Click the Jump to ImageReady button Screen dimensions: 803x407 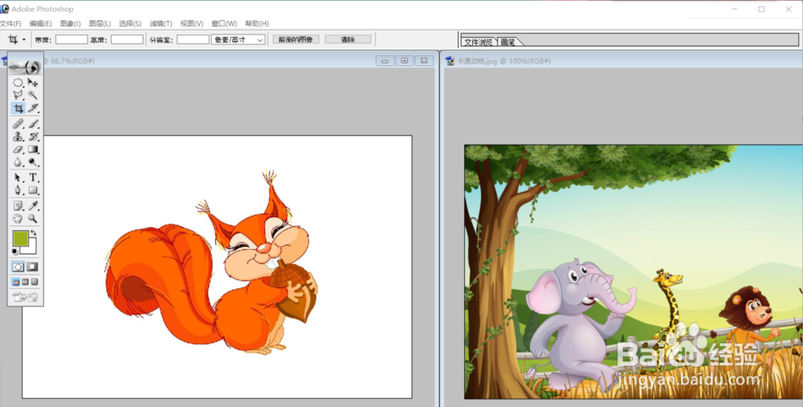coord(25,297)
